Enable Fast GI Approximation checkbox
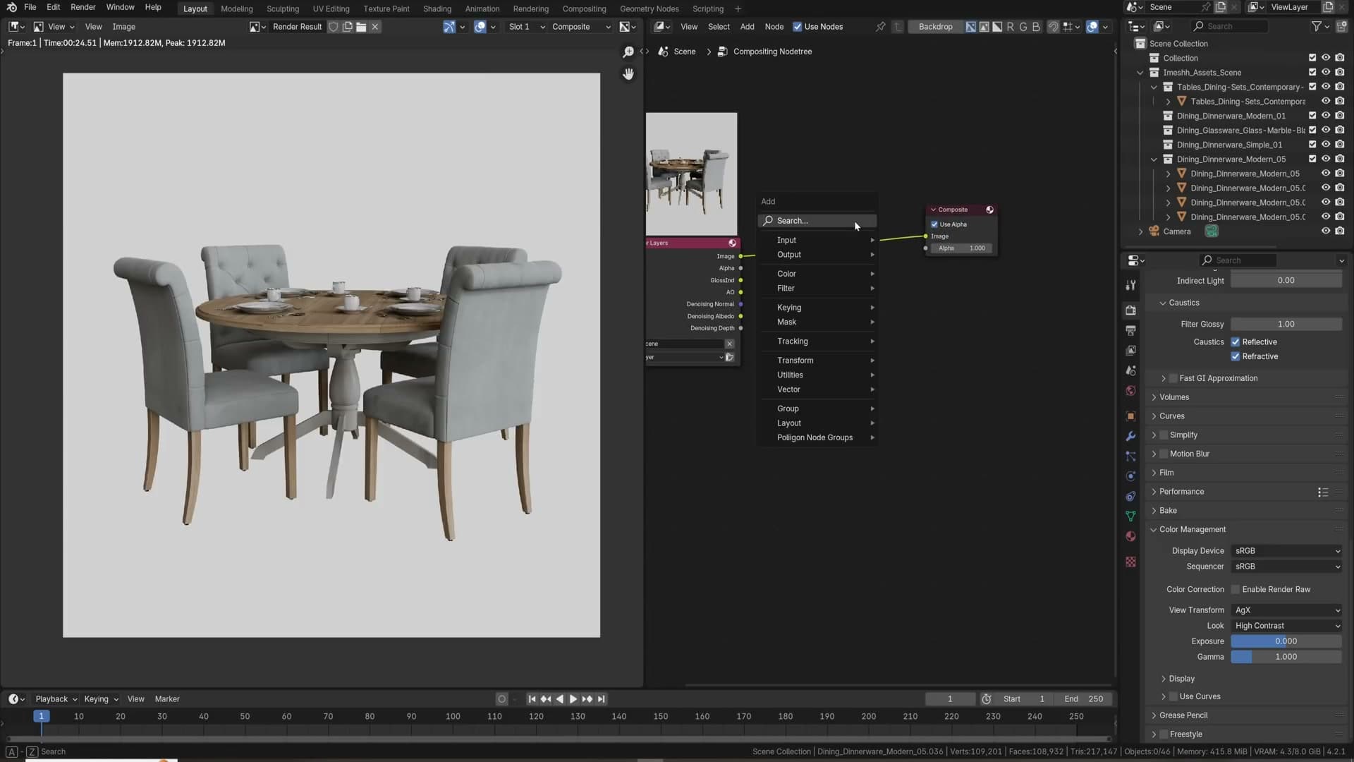Image resolution: width=1354 pixels, height=762 pixels. click(x=1173, y=379)
